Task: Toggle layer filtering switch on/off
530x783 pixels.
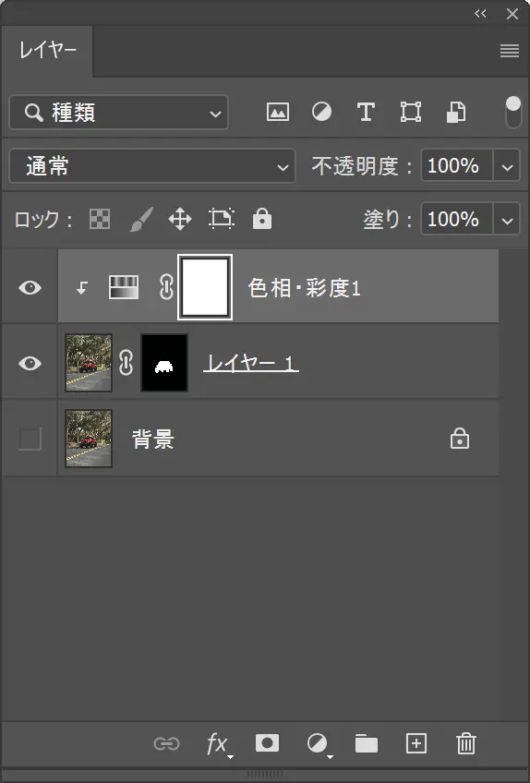Action: point(513,112)
